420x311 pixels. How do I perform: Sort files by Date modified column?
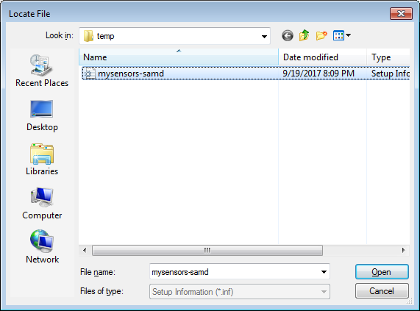[322, 57]
